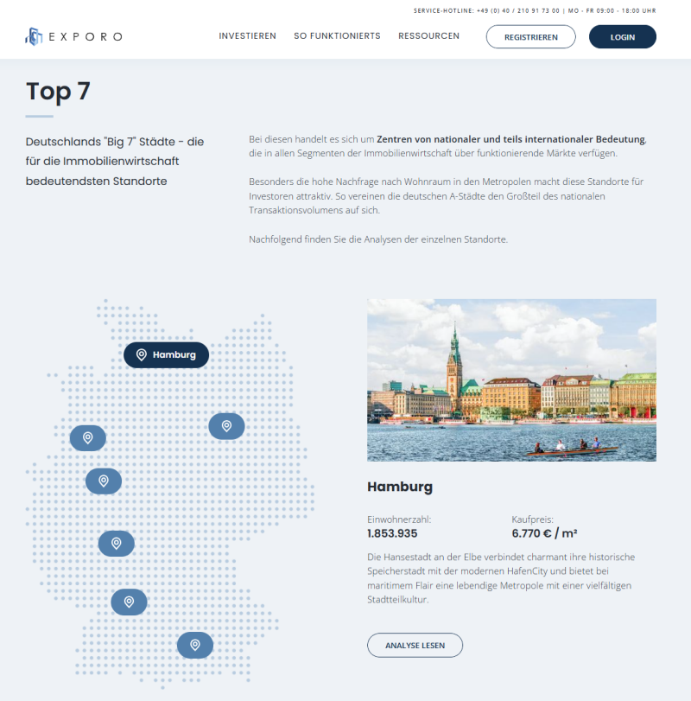Click the Einwohnerzahl label
Image resolution: width=691 pixels, height=701 pixels.
pos(399,519)
